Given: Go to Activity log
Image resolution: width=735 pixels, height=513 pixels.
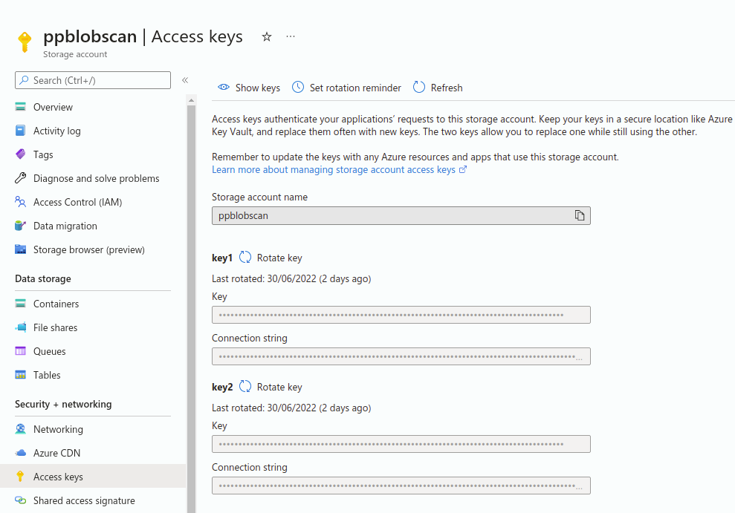Looking at the screenshot, I should [56, 131].
